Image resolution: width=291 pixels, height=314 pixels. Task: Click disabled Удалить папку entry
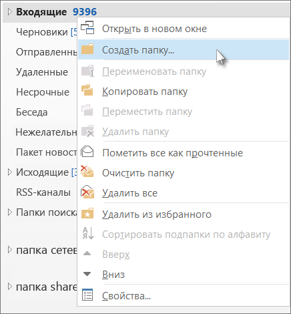click(x=184, y=132)
